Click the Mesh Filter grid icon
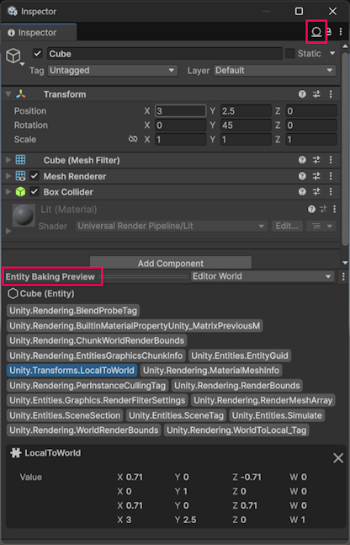 point(20,160)
